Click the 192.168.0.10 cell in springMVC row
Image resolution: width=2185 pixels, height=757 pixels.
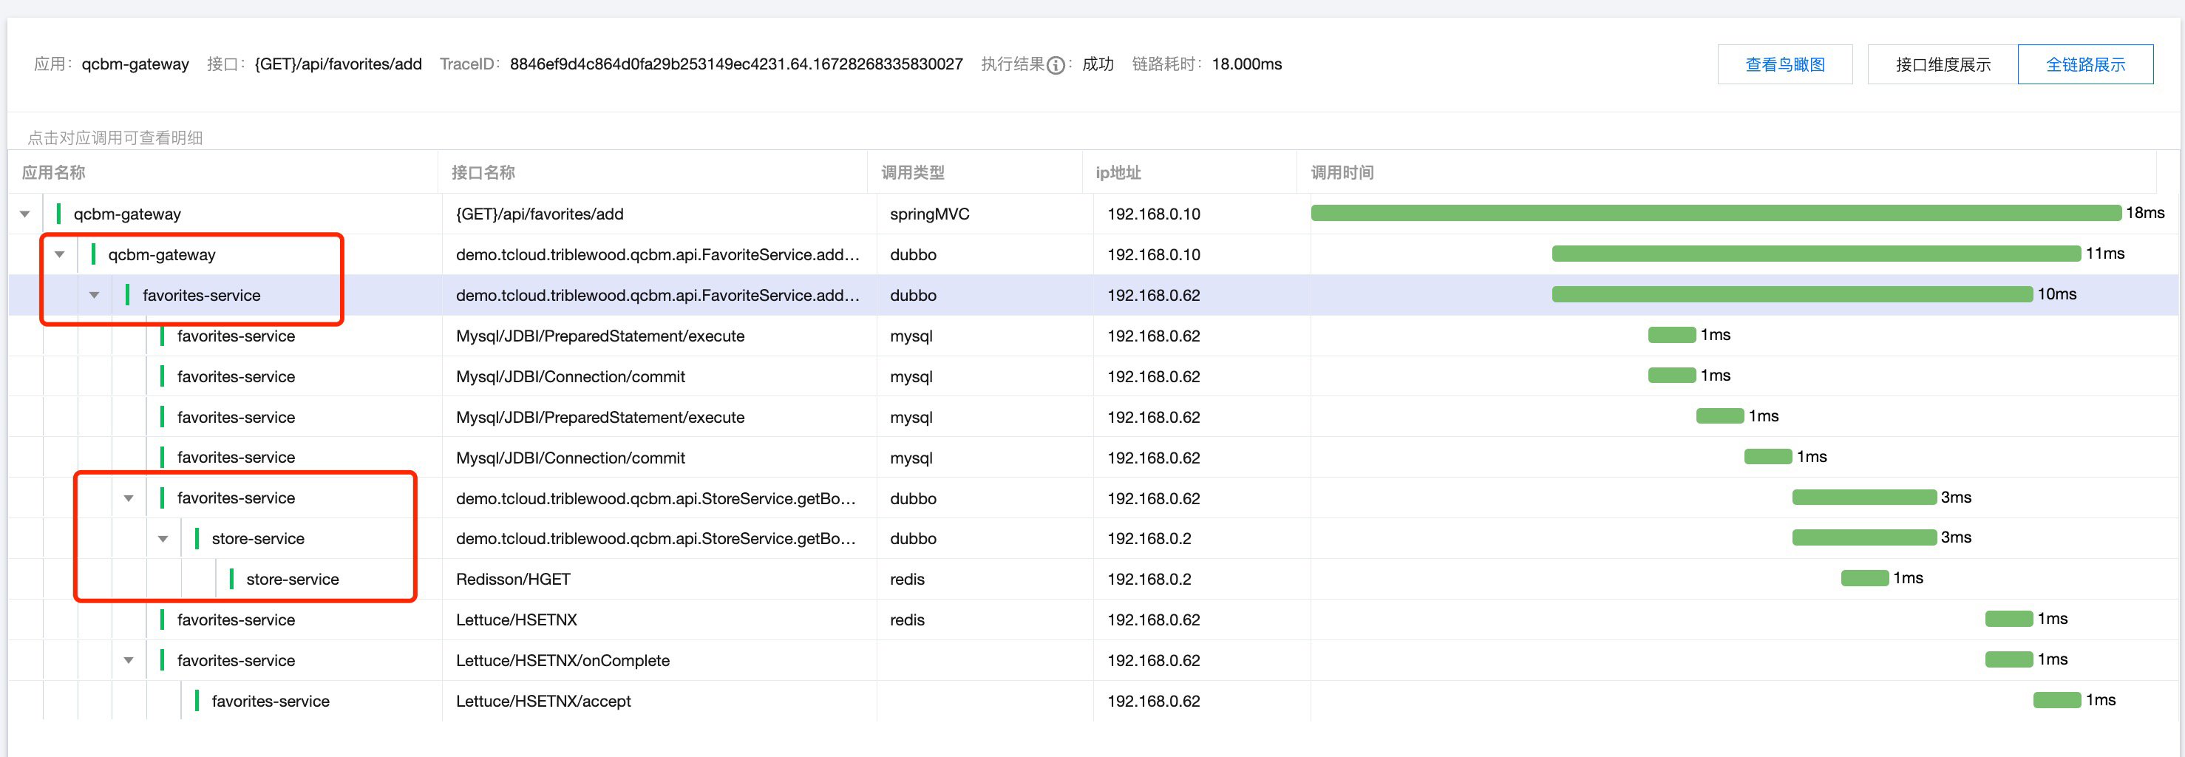pos(1154,214)
